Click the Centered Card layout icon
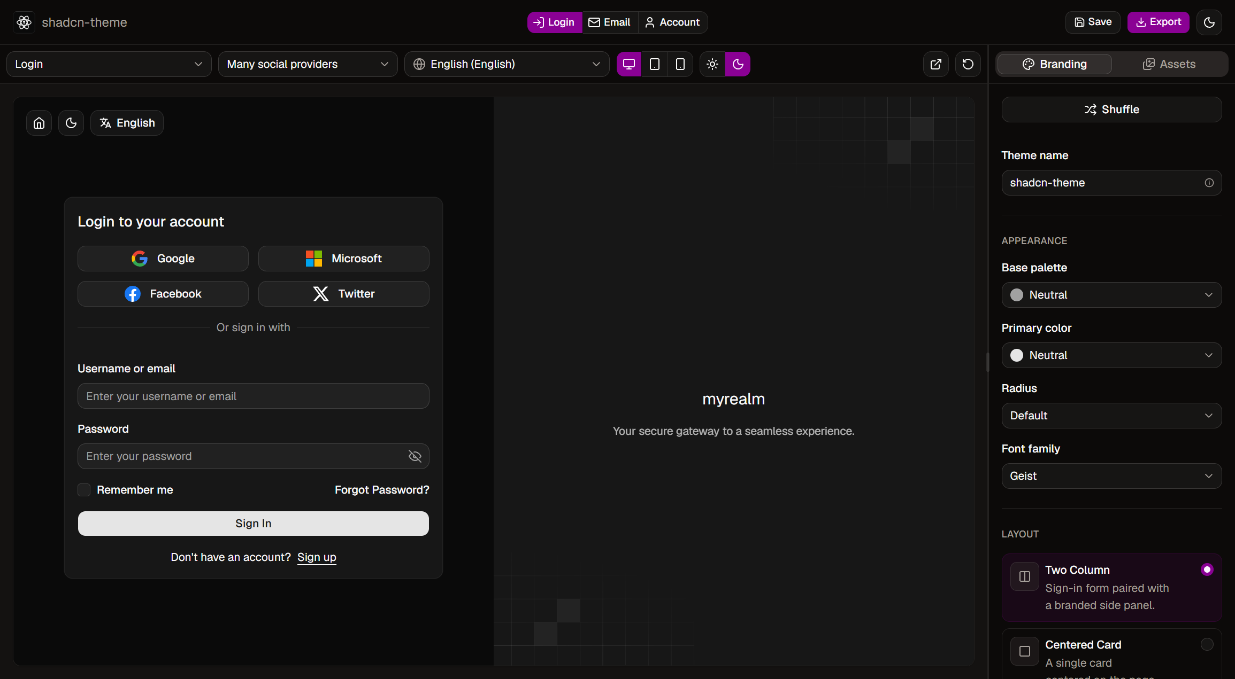 [x=1025, y=651]
